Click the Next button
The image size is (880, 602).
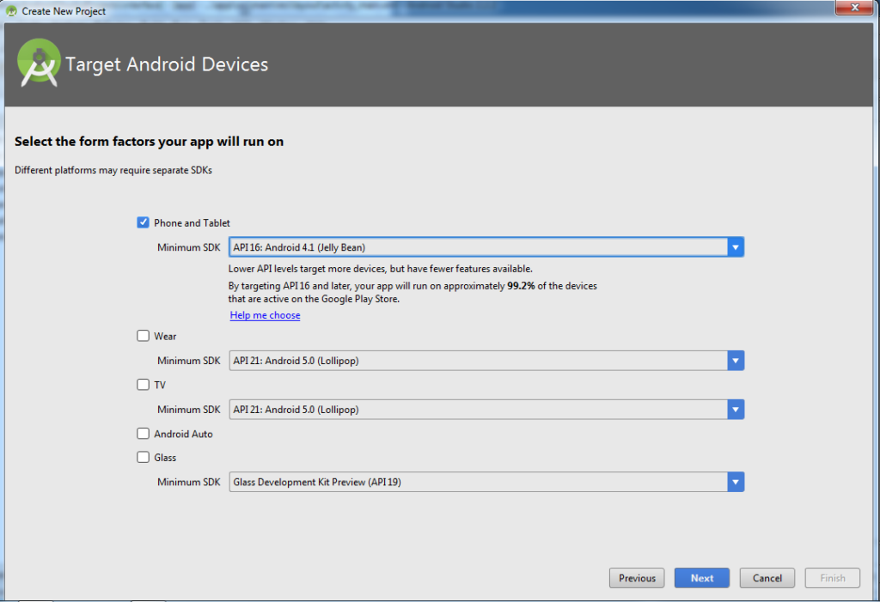click(701, 578)
